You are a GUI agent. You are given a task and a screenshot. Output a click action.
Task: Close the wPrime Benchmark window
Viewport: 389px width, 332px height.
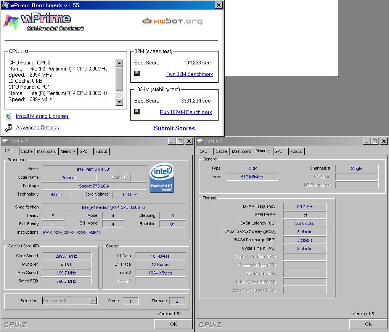pyautogui.click(x=218, y=5)
